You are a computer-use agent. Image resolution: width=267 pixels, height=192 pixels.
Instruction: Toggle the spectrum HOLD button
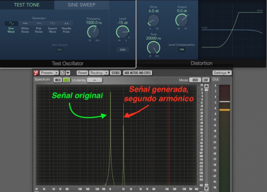click(x=58, y=80)
